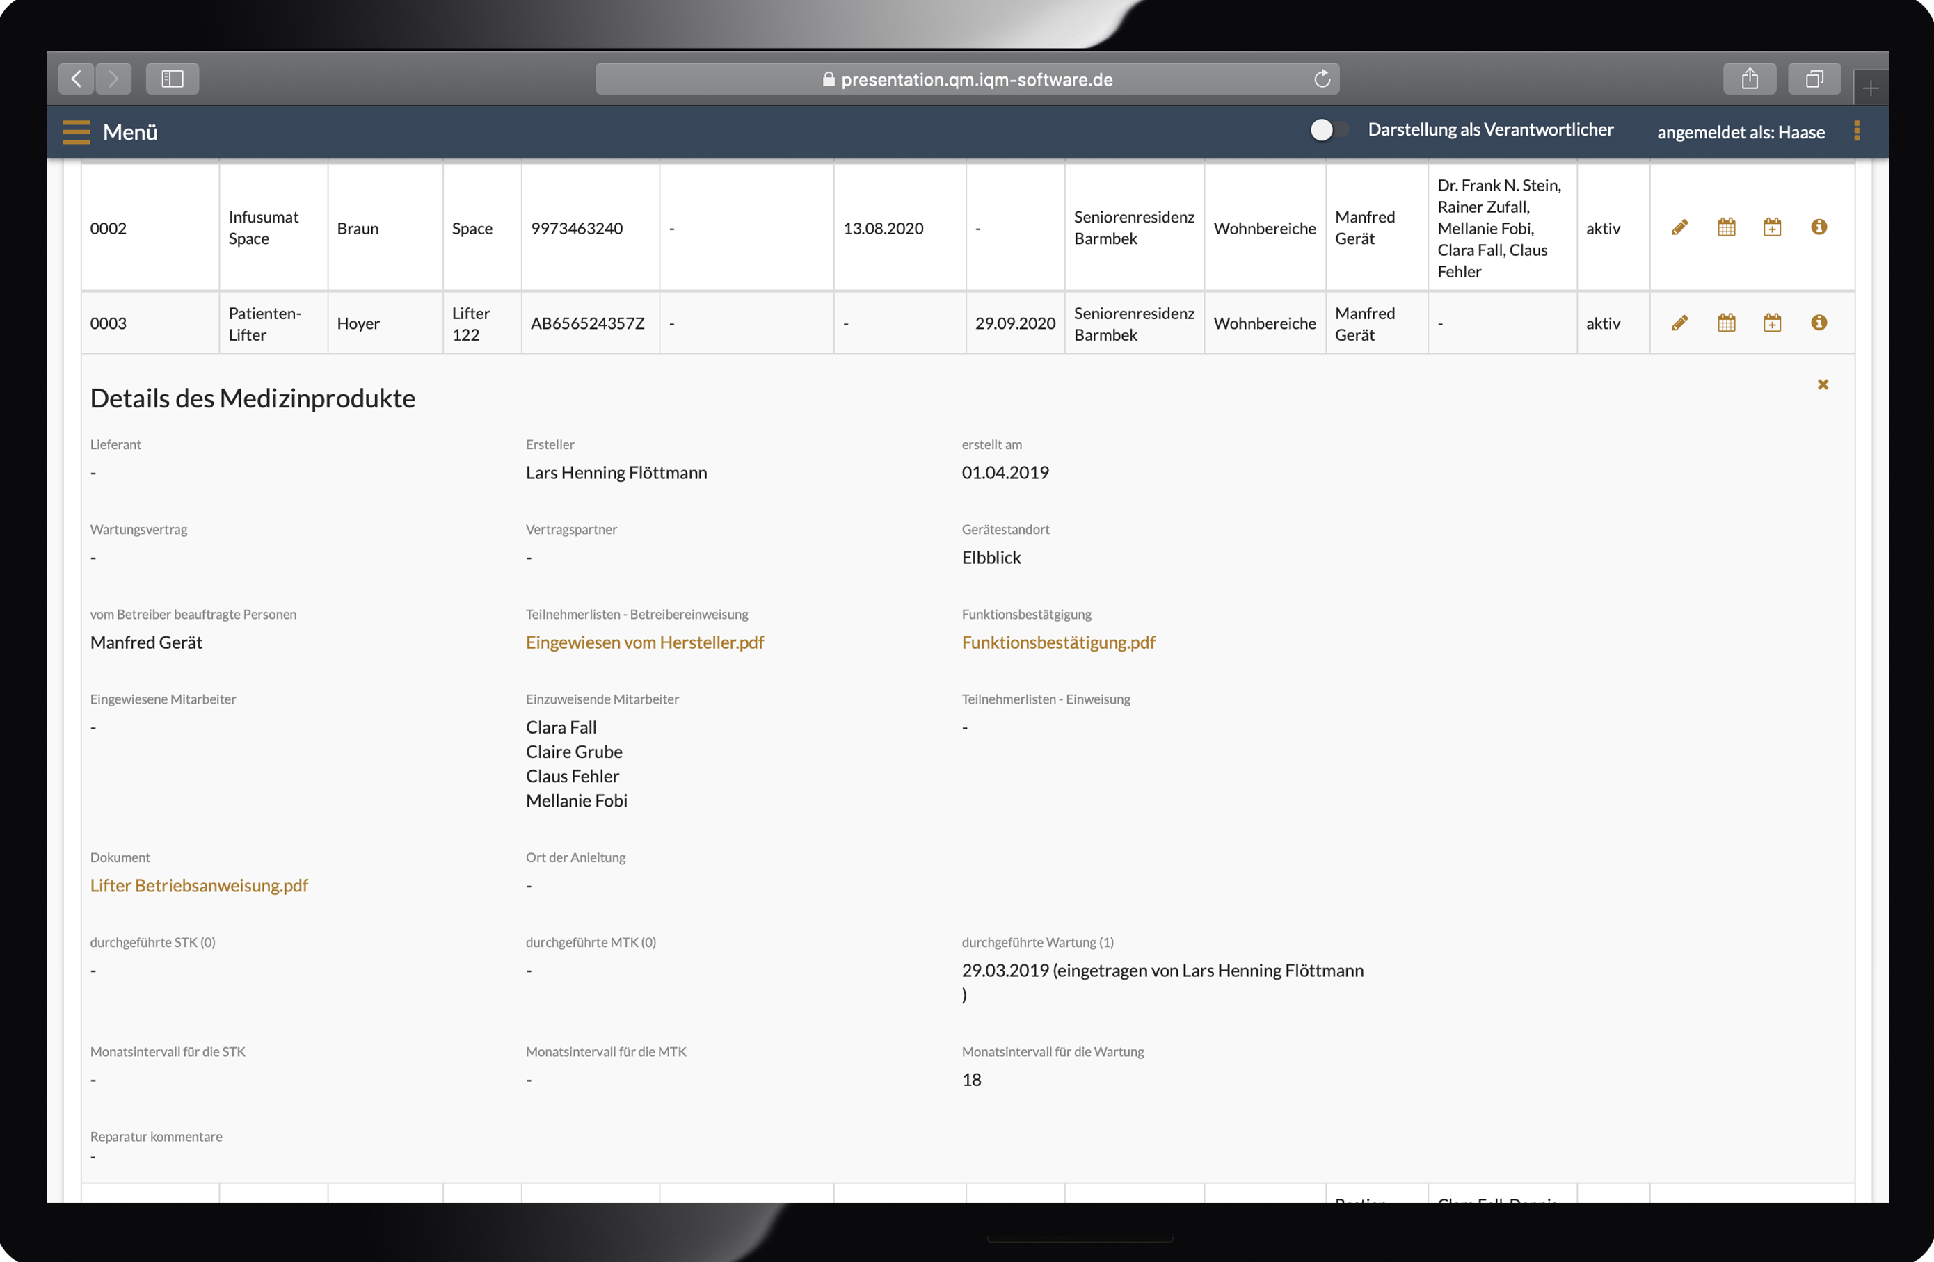Click Mellanie Fobi in Einzuweisende Mitarbeiter

coord(576,801)
